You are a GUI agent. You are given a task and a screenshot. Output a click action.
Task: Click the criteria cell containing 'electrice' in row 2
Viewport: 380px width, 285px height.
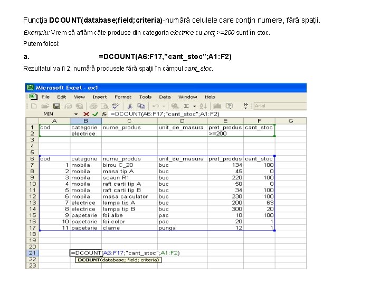coord(86,134)
